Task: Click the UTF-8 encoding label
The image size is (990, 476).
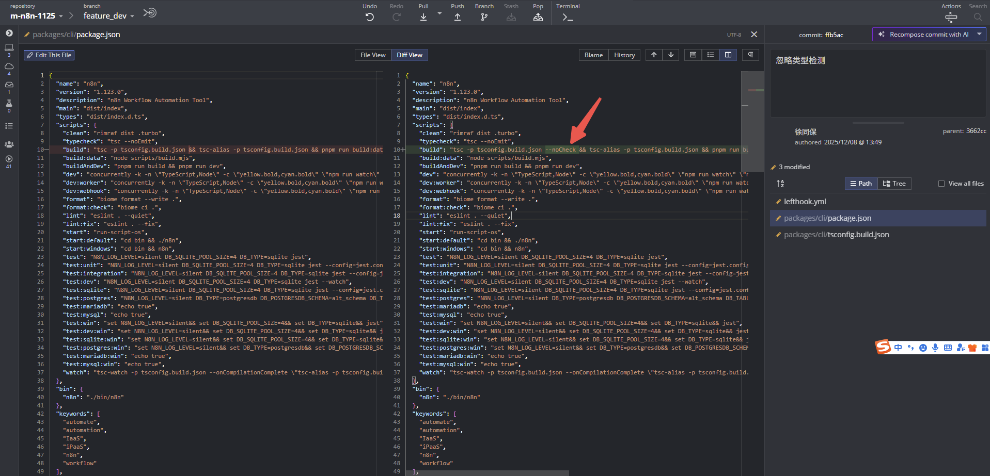Action: (734, 35)
